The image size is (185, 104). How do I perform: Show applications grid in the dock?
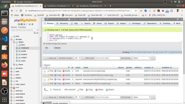pos(4,100)
